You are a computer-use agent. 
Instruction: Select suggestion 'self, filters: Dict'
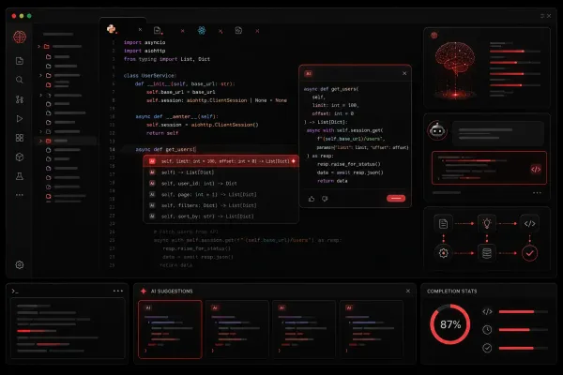221,205
